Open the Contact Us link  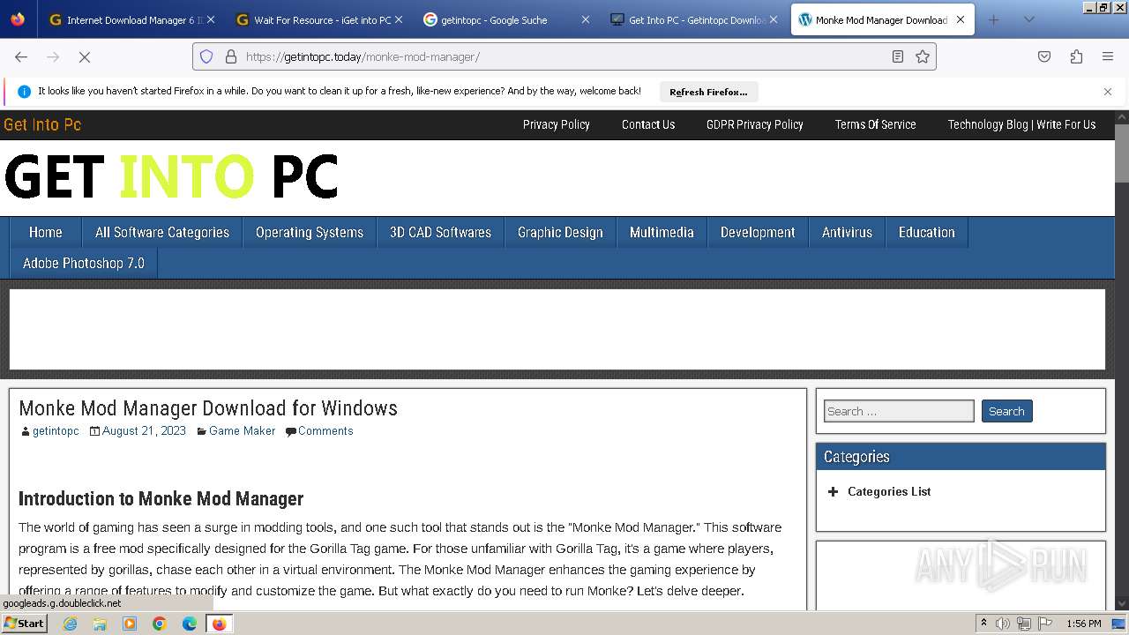point(648,124)
